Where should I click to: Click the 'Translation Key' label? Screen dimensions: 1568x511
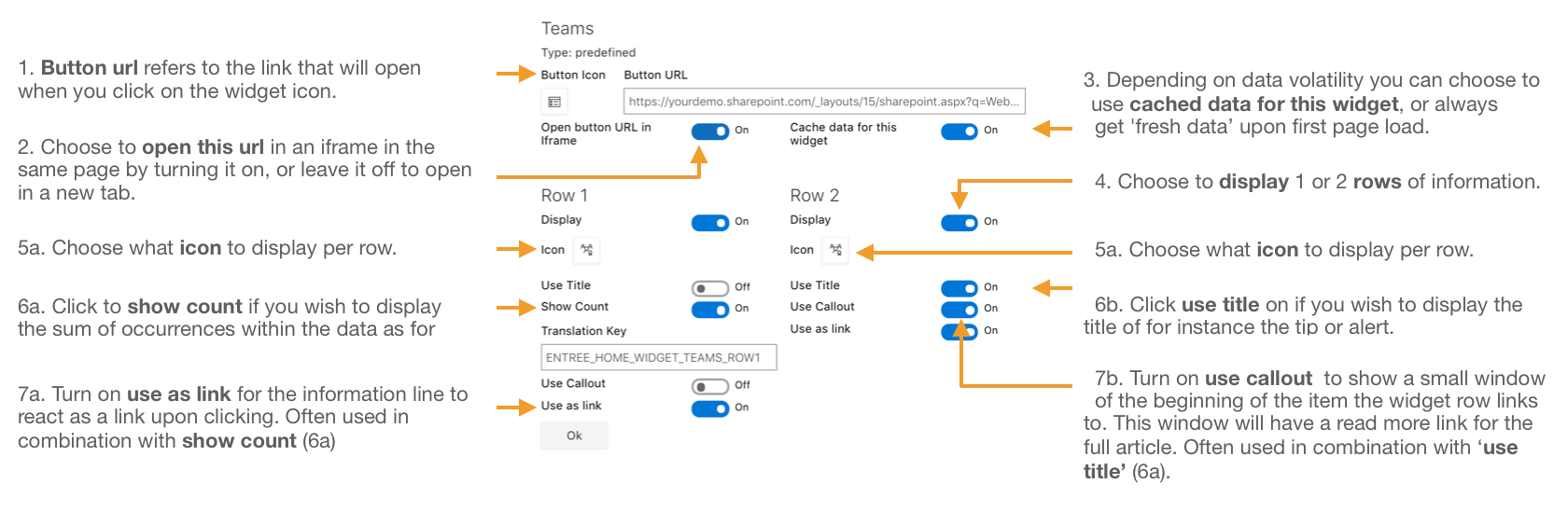click(584, 331)
